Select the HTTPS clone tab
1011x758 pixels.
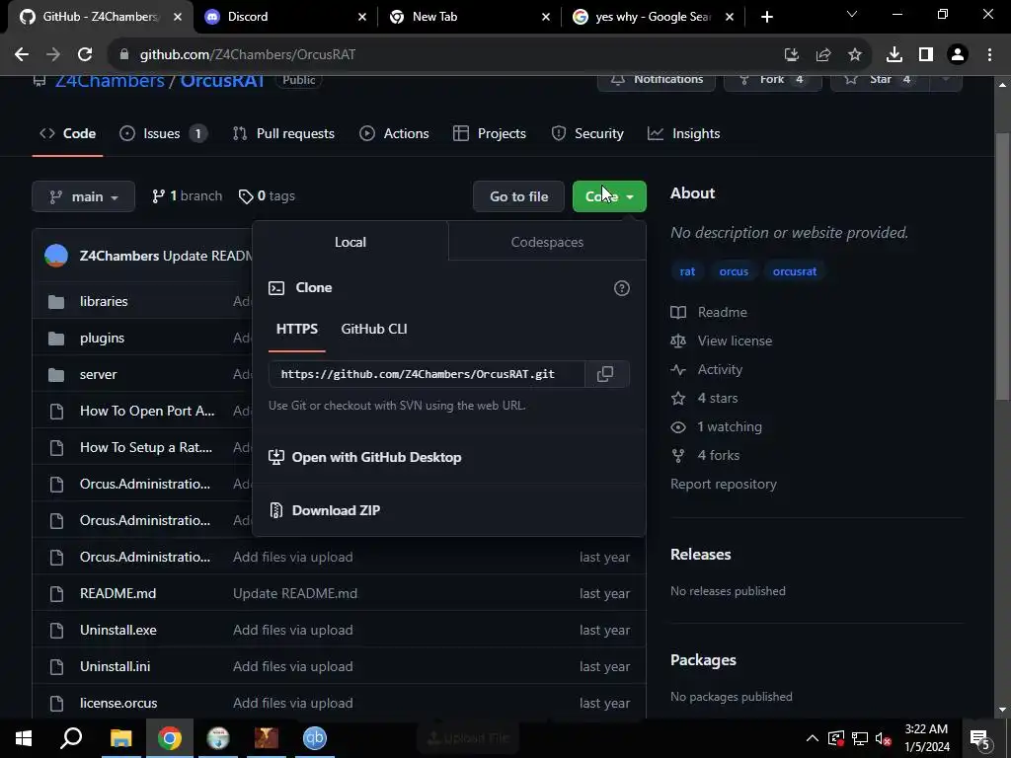296,329
